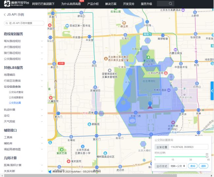Click the 长椿街 subway station icon
The width and height of the screenshot is (214, 177).
point(71,137)
